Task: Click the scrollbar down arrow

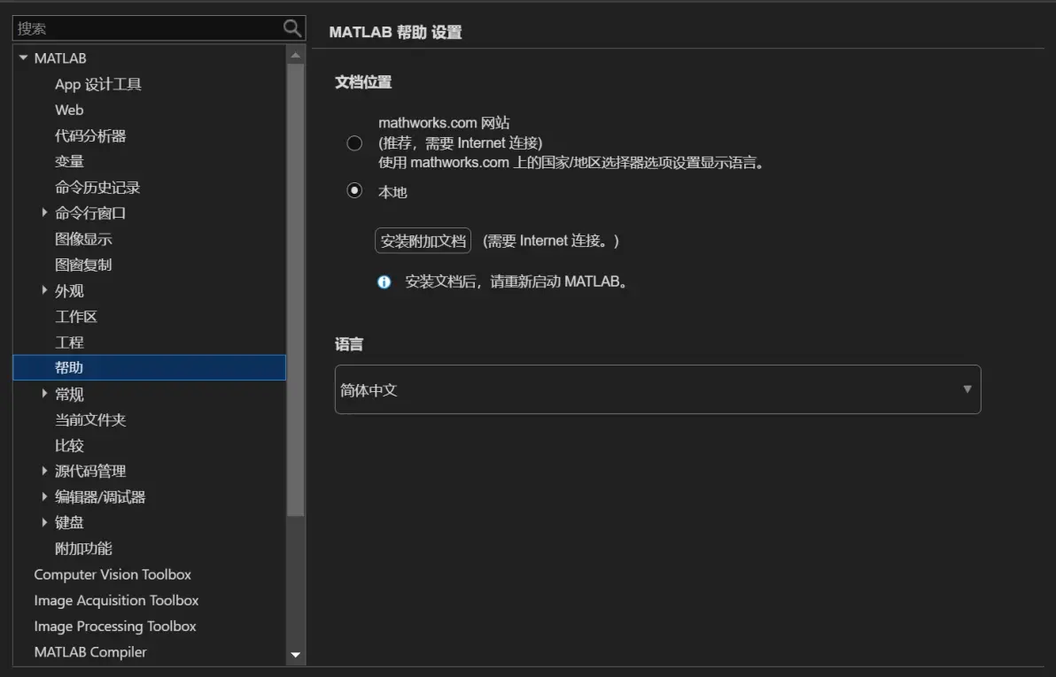Action: [295, 654]
